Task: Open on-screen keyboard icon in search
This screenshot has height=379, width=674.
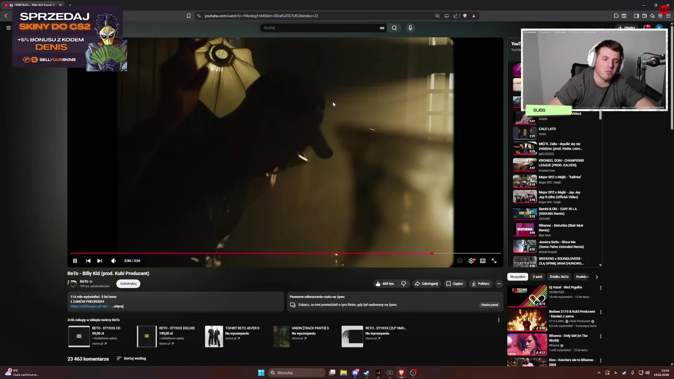Action: pos(382,28)
